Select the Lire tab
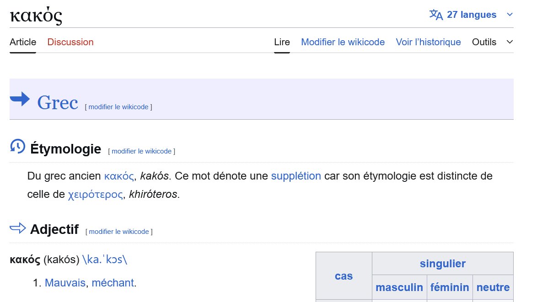537x302 pixels. (282, 42)
